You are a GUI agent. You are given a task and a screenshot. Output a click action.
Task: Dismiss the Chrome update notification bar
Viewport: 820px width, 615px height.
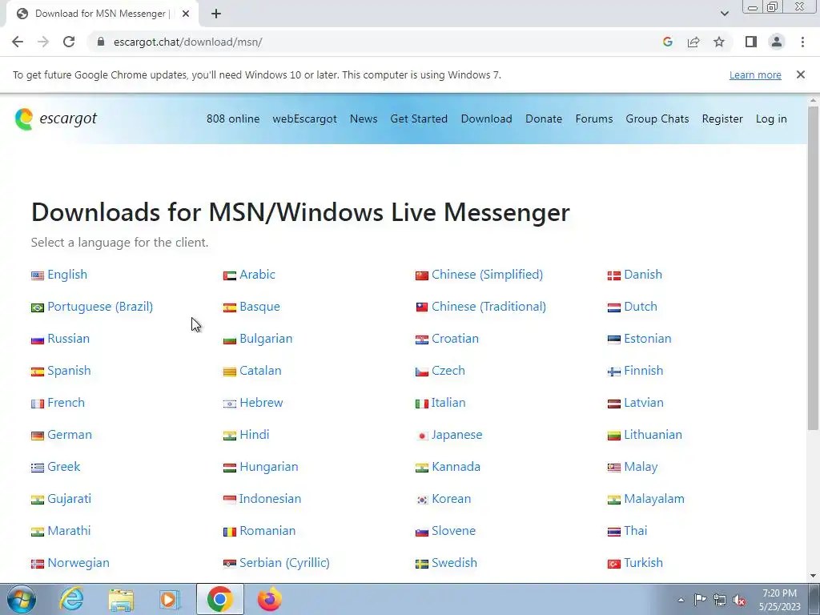pos(801,74)
